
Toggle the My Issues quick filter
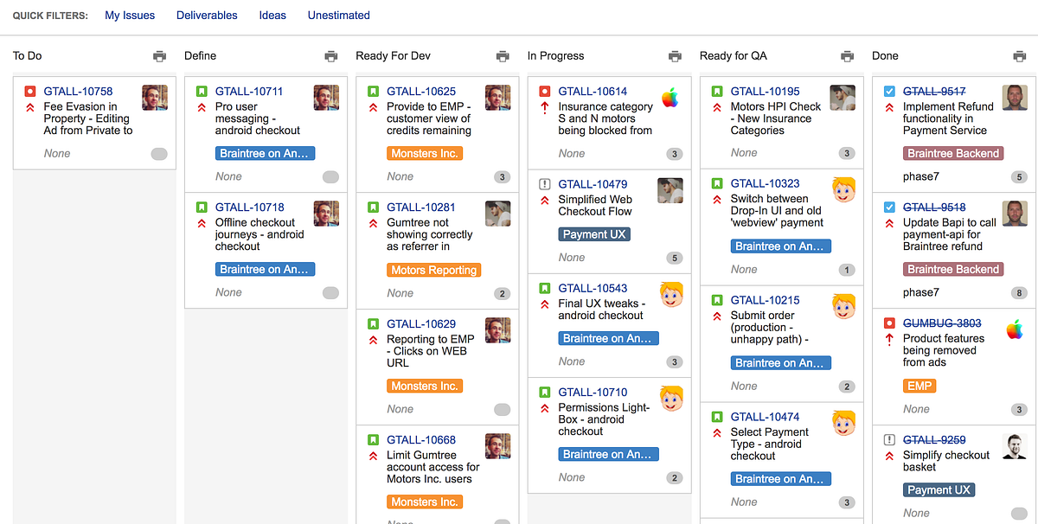pos(130,15)
